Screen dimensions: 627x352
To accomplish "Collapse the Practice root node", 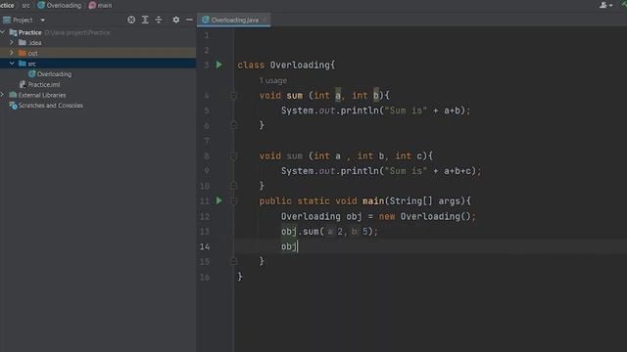I will [x=3, y=32].
